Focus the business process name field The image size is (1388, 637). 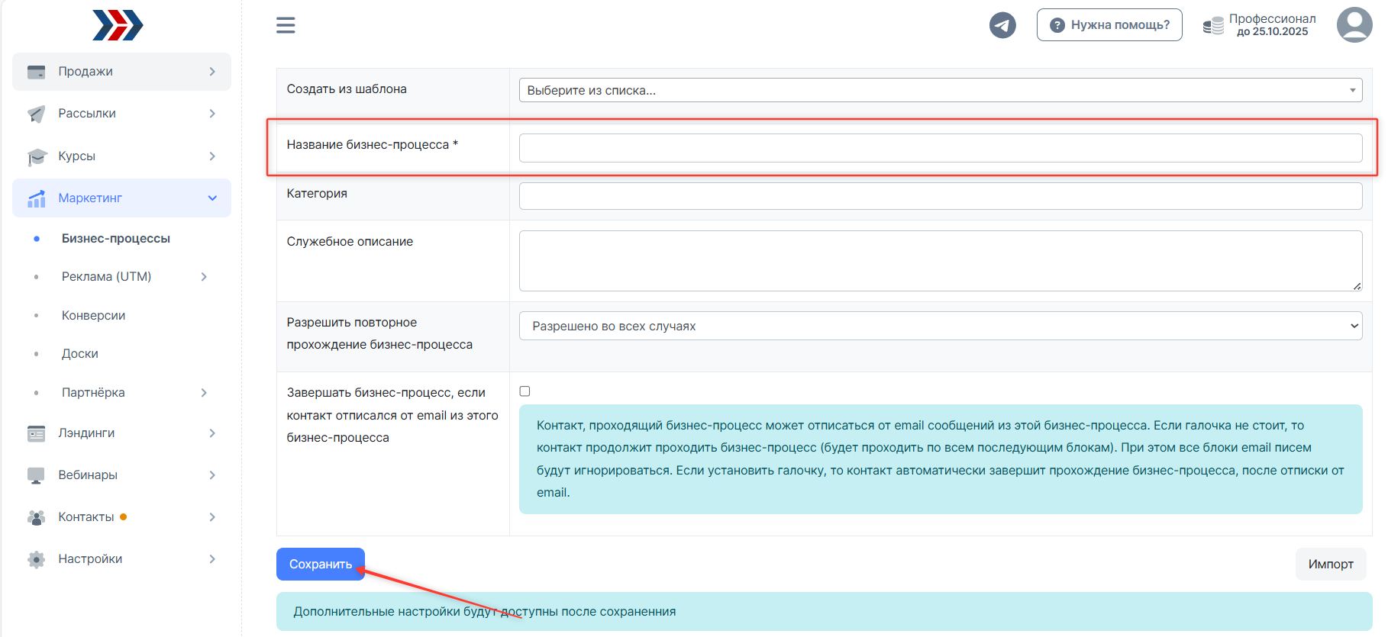pos(940,148)
